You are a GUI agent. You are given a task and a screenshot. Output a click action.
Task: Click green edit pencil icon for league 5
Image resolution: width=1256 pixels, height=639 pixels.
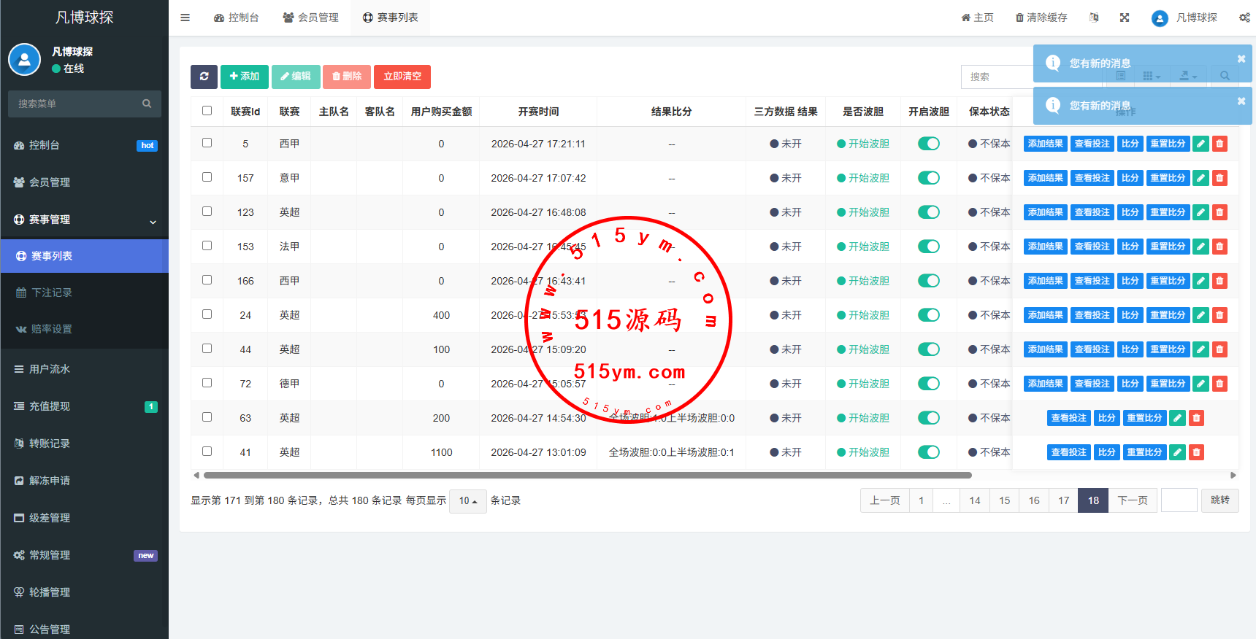pos(1201,144)
